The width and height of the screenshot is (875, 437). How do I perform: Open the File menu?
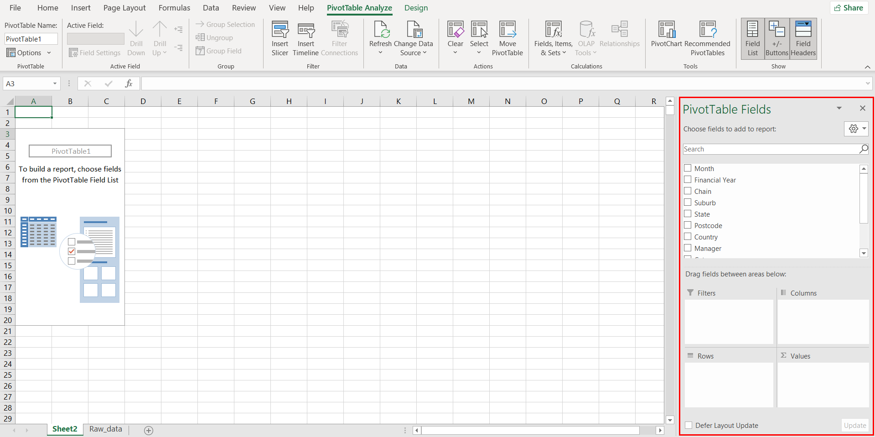pos(15,8)
